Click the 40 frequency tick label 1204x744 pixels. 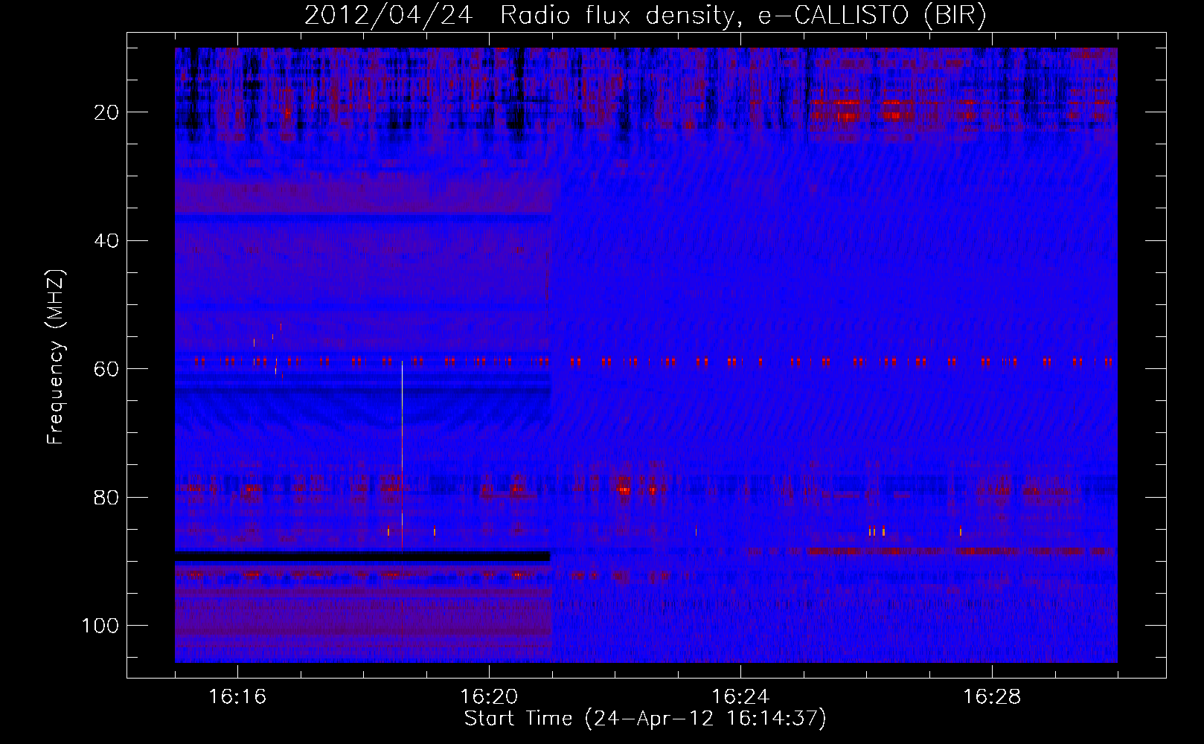tap(107, 240)
